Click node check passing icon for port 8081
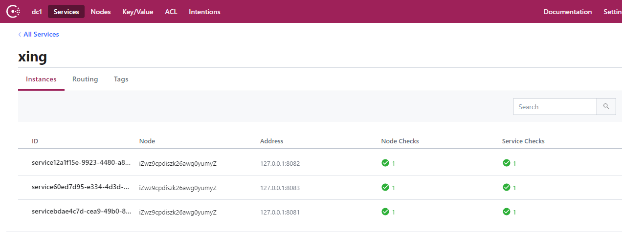 385,212
